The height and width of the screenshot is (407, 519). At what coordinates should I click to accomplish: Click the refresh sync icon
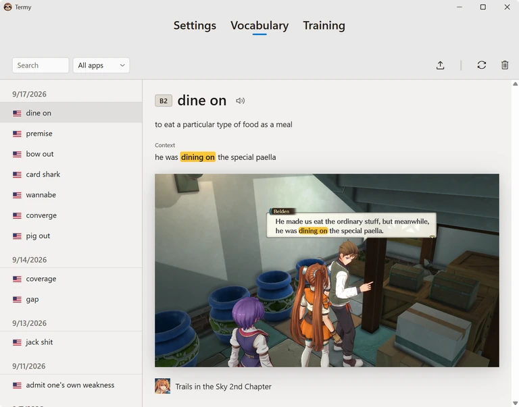pyautogui.click(x=482, y=65)
